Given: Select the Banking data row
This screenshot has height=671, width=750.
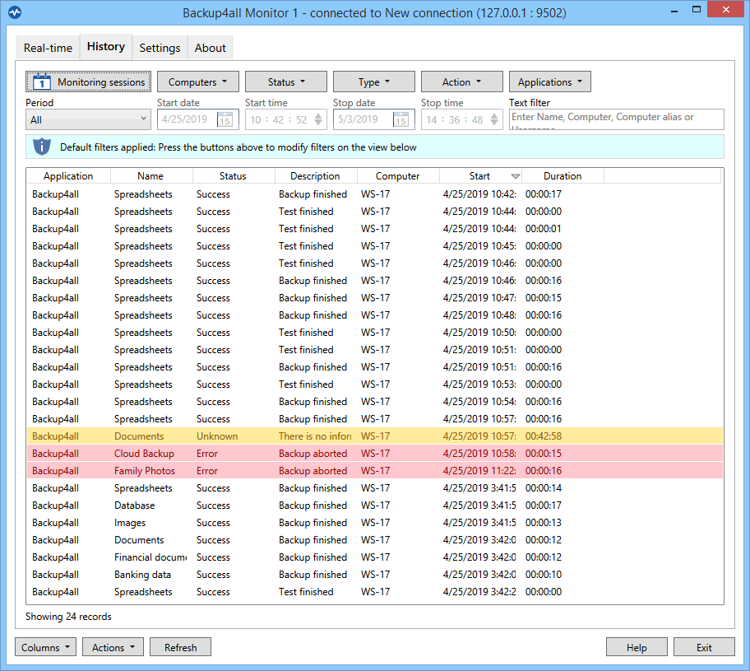Looking at the screenshot, I should pyautogui.click(x=375, y=574).
